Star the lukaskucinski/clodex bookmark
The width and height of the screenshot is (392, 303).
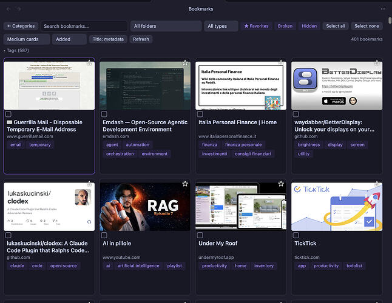point(89,184)
